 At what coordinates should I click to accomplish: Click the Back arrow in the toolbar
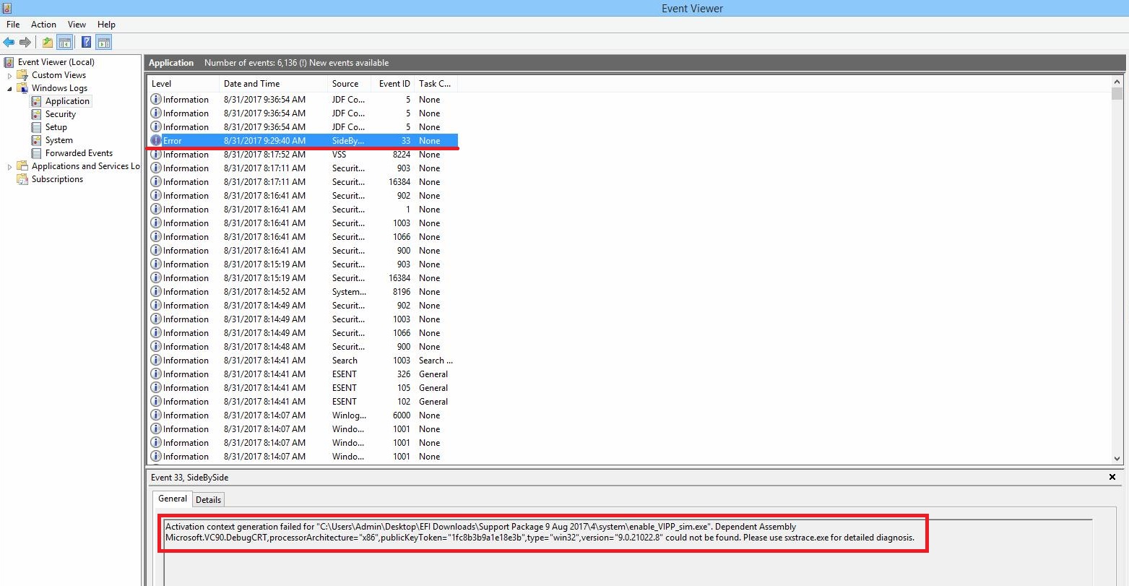[9, 43]
